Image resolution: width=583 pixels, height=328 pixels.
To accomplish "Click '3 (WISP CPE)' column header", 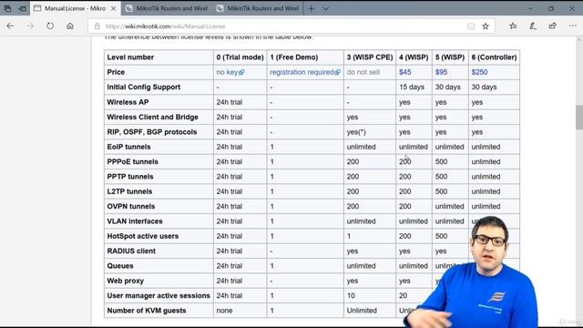I will click(x=370, y=57).
